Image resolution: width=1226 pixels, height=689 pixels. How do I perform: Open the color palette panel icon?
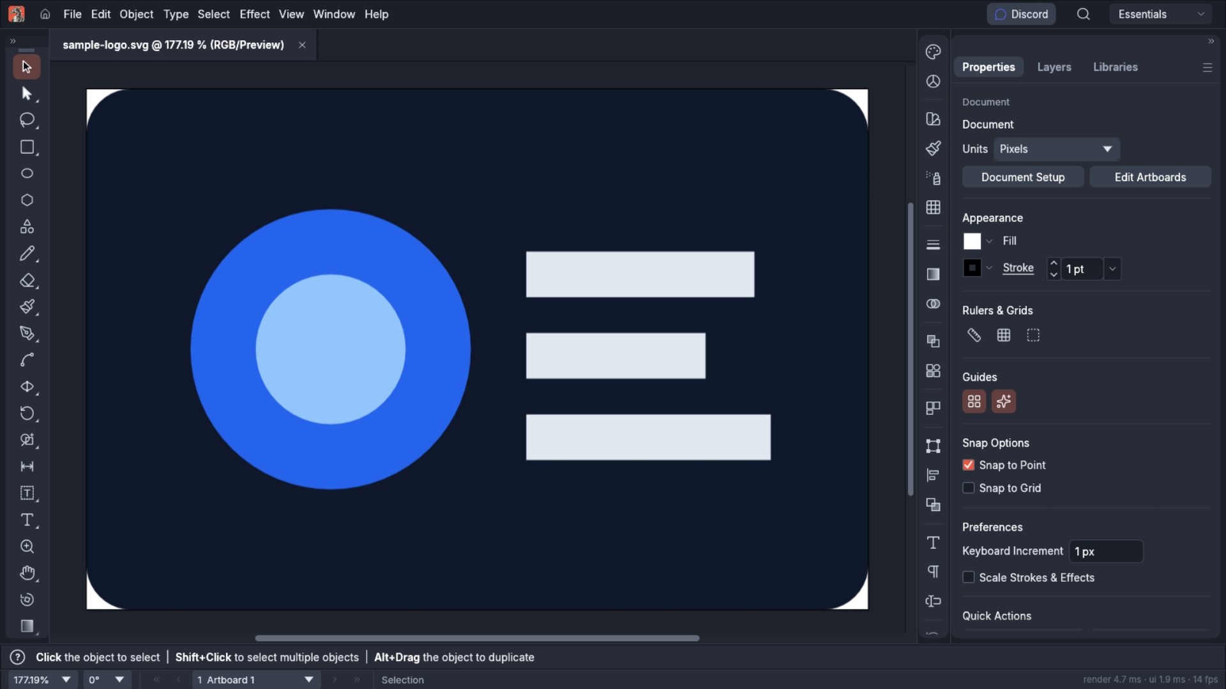[933, 52]
